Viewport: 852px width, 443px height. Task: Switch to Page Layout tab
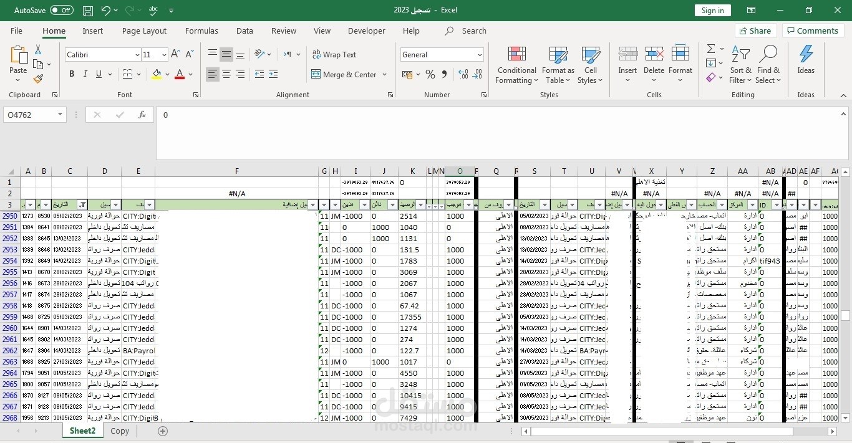click(x=144, y=31)
